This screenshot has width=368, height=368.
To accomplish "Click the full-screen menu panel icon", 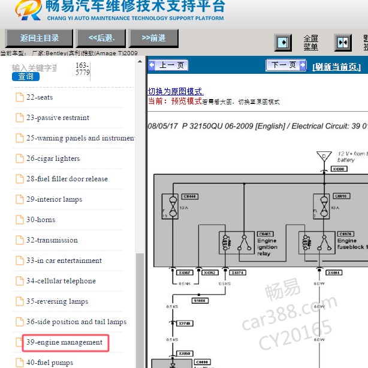I will (283, 43).
